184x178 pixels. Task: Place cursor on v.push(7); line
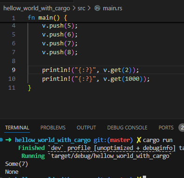(60, 43)
